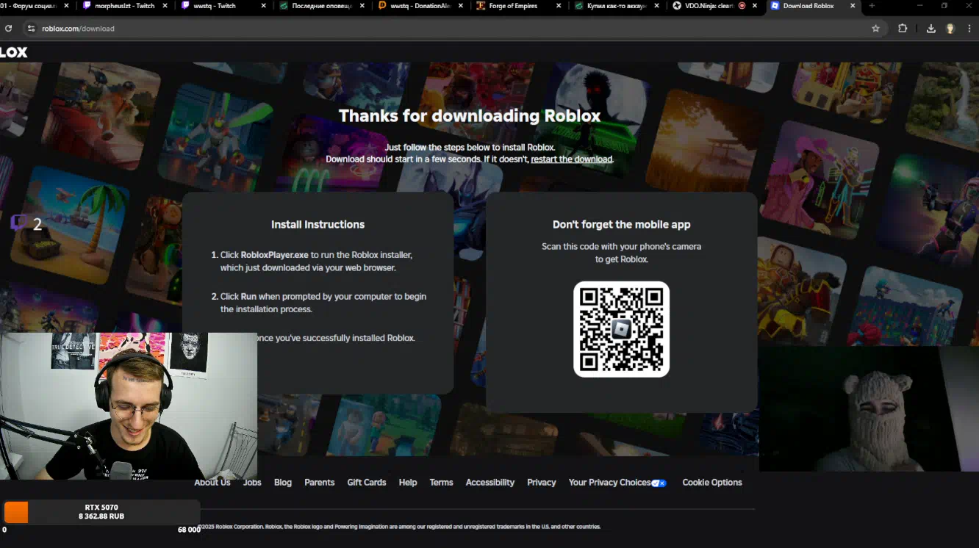Click the 'Thanks for downloading Roblox' heading
This screenshot has width=979, height=548.
[x=470, y=116]
